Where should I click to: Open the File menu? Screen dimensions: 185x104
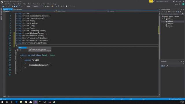pos(2,4)
